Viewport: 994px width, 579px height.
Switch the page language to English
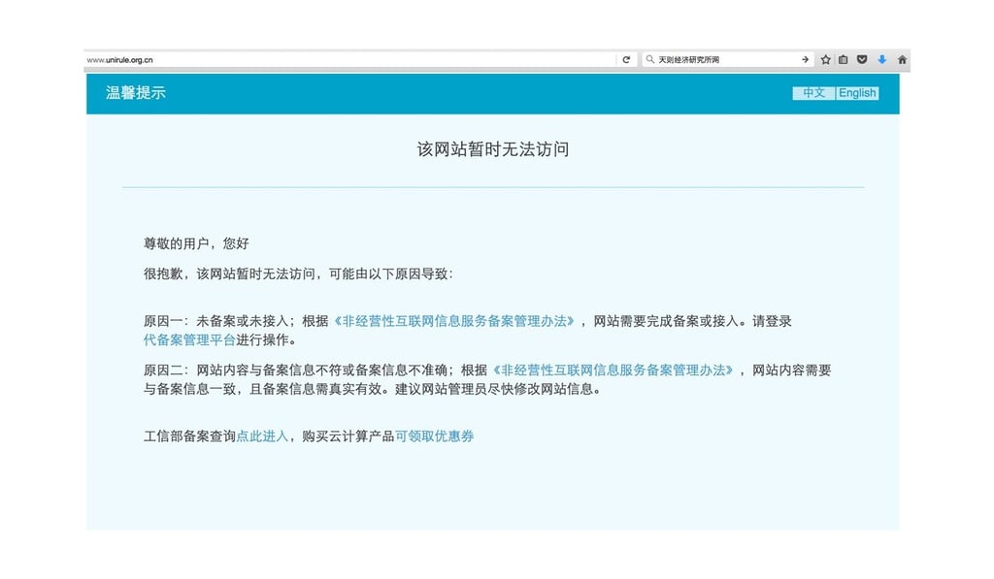coord(857,92)
